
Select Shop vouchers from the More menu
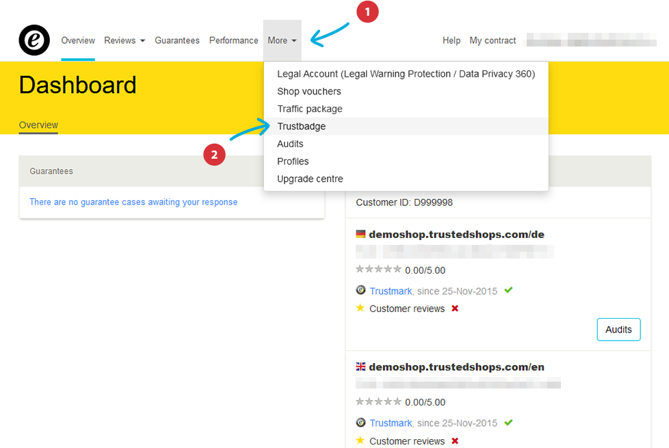[x=406, y=91]
